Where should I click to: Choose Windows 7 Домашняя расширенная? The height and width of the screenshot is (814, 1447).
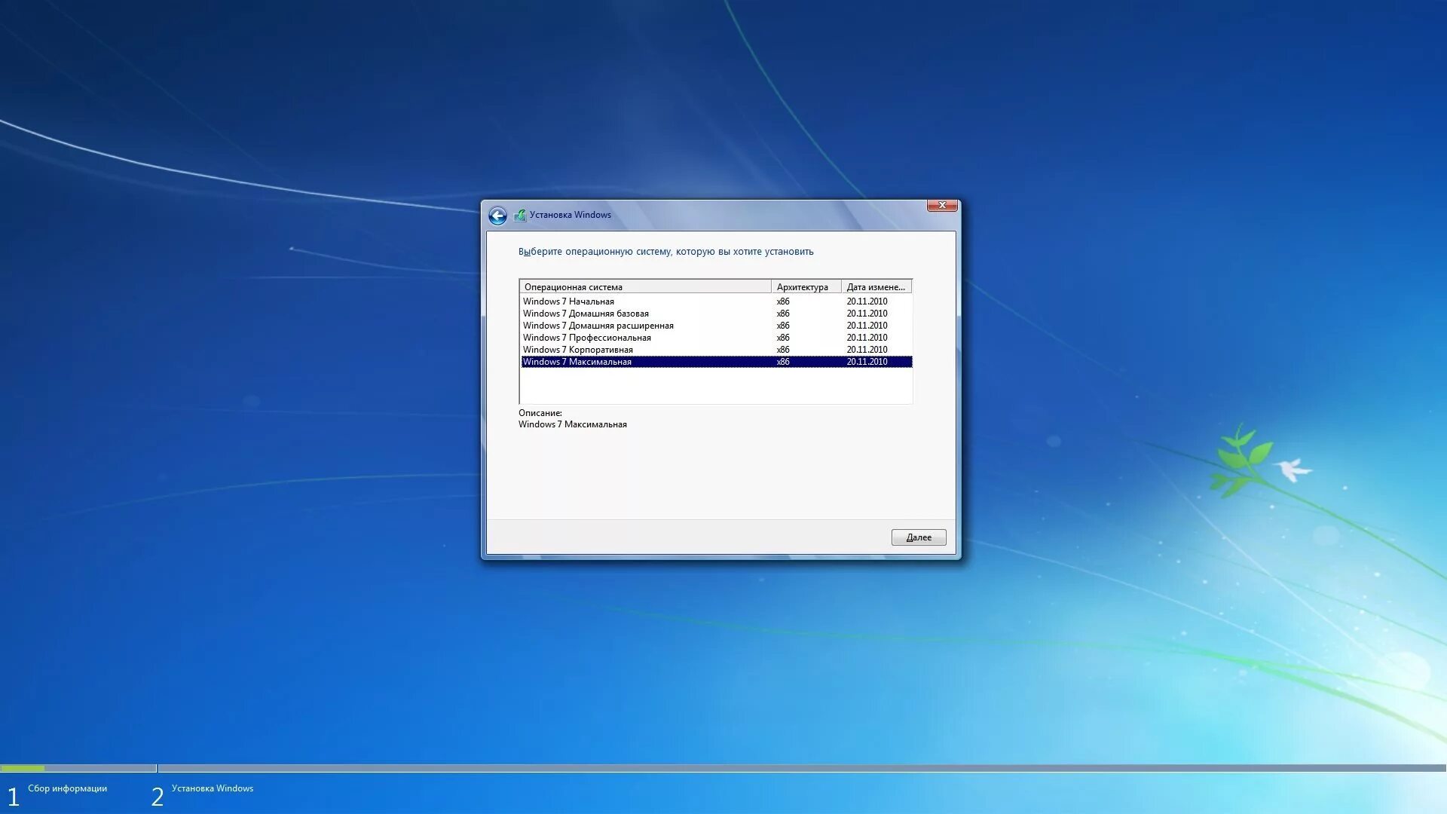(598, 326)
